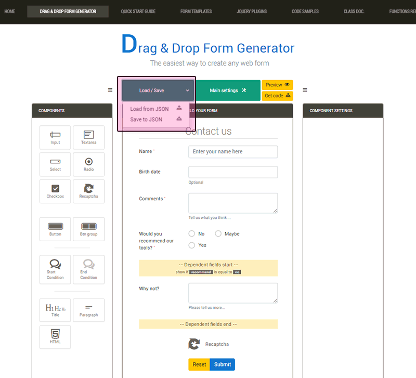The image size is (416, 378).
Task: Pick the "Yes" radio option
Action: pyautogui.click(x=192, y=245)
